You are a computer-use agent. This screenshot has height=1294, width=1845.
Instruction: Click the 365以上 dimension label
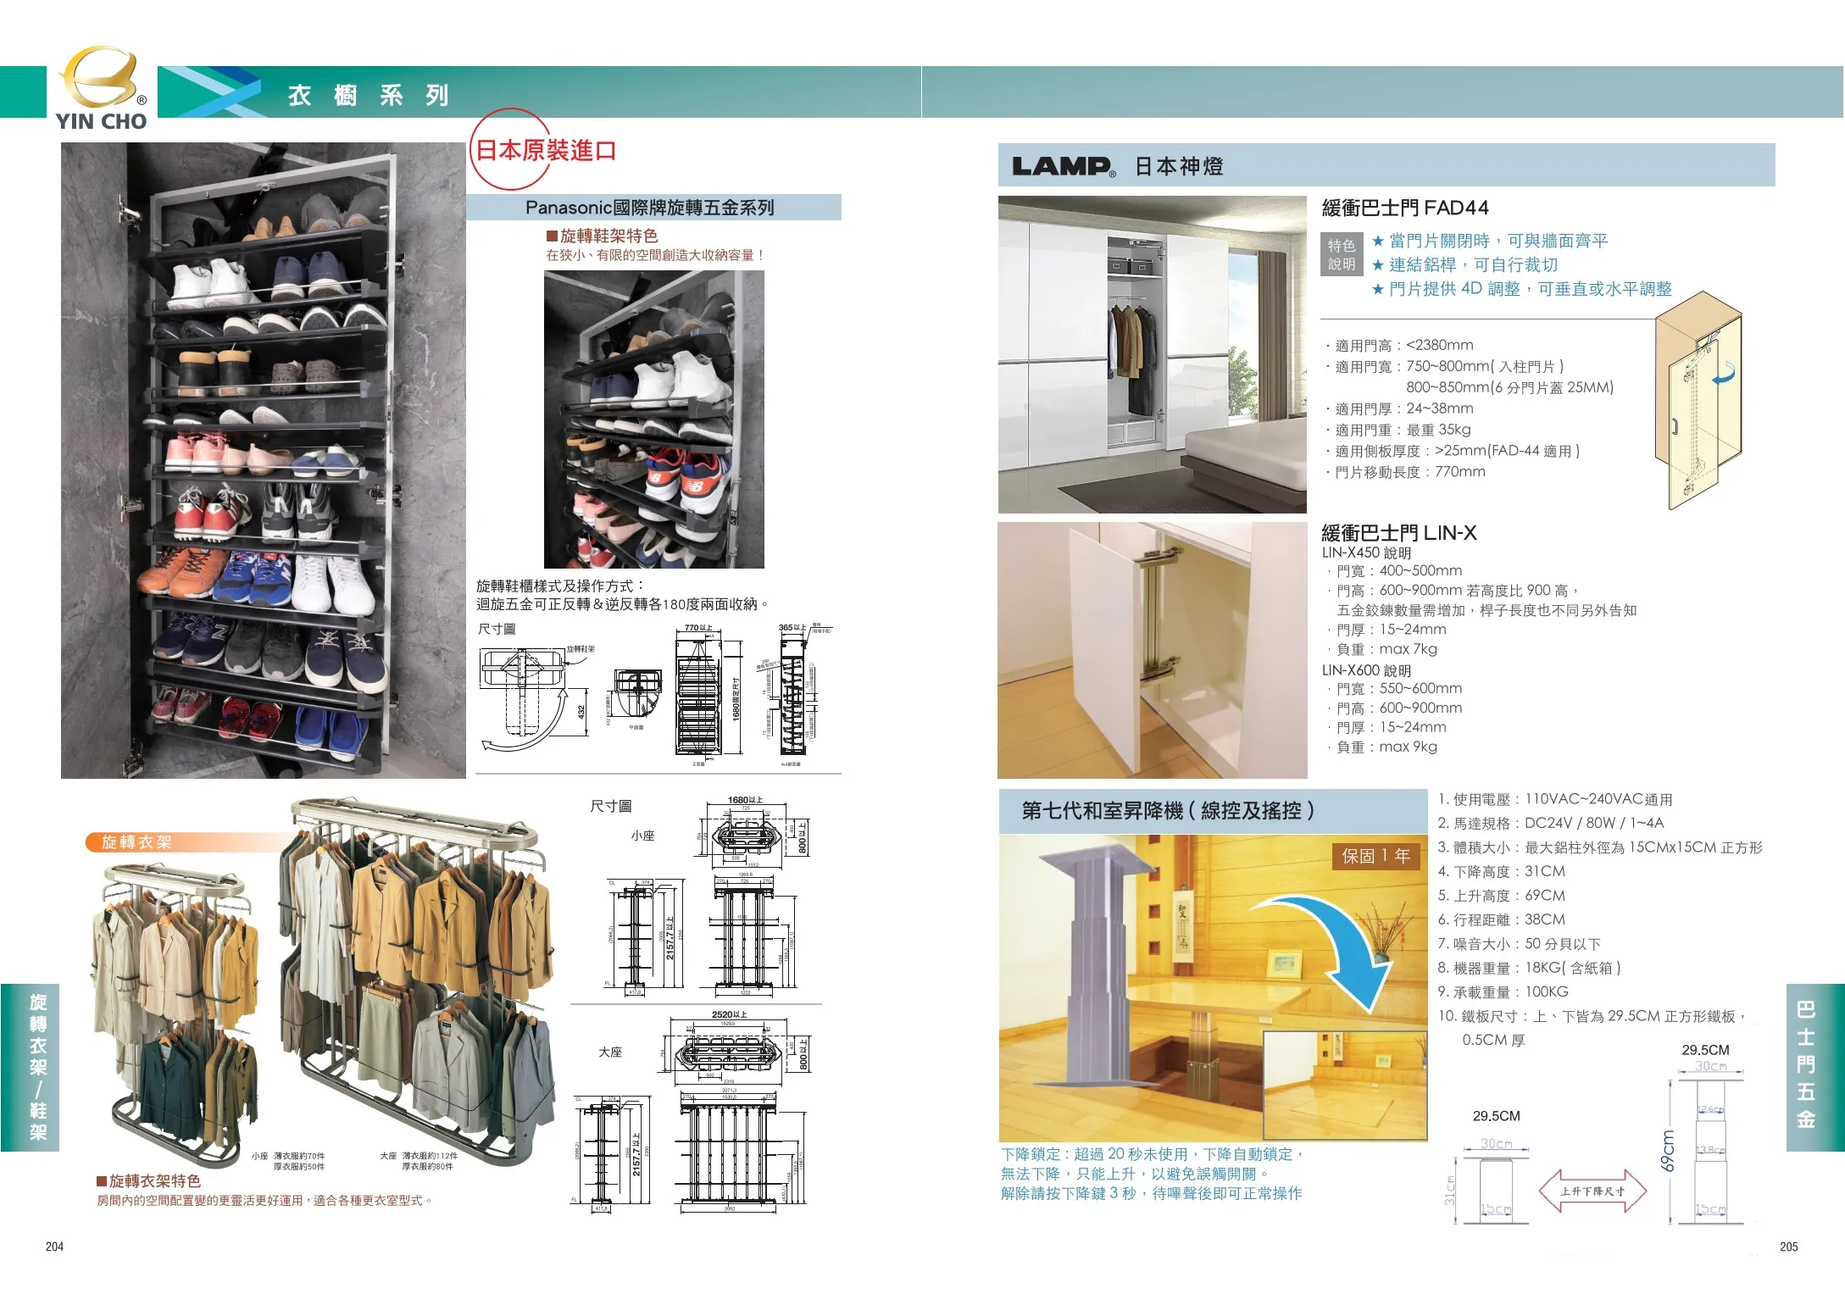792,628
